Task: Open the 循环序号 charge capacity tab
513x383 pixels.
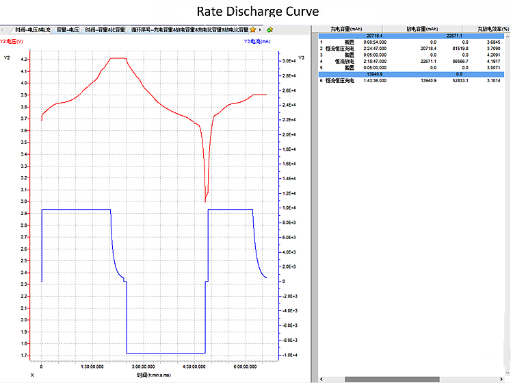Action: pos(190,30)
